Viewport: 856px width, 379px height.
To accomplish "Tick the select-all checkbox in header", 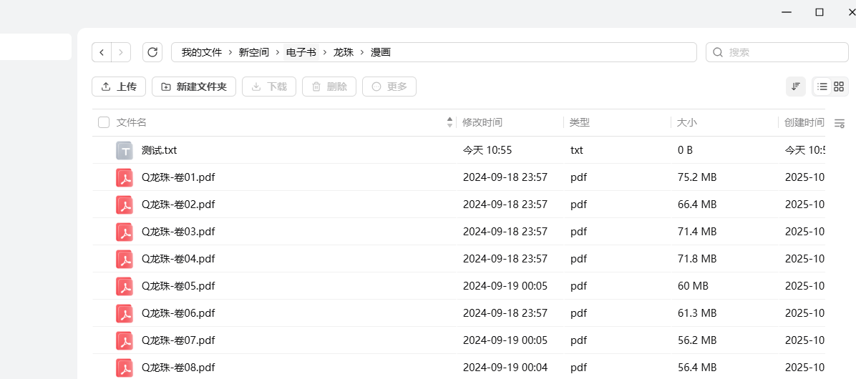I will point(104,122).
